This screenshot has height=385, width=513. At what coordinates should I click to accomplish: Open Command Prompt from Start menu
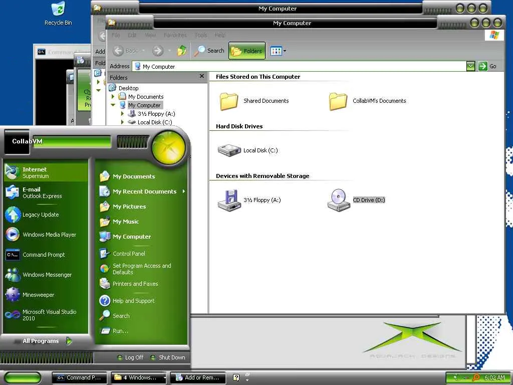coord(46,255)
